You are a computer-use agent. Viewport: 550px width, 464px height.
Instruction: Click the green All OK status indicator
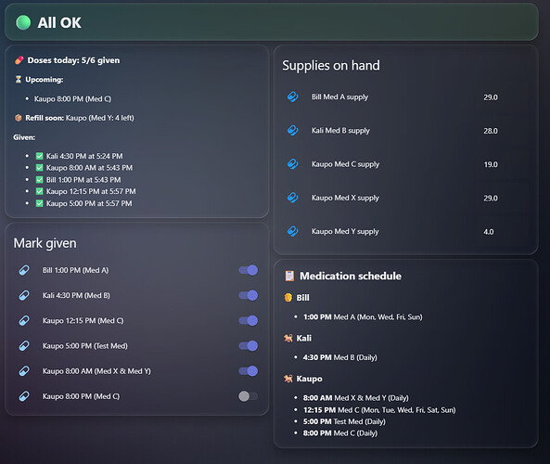click(23, 22)
